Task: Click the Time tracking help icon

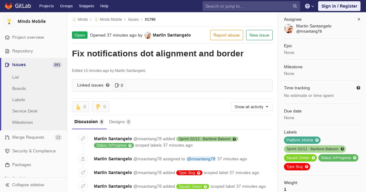Action: tap(358, 88)
